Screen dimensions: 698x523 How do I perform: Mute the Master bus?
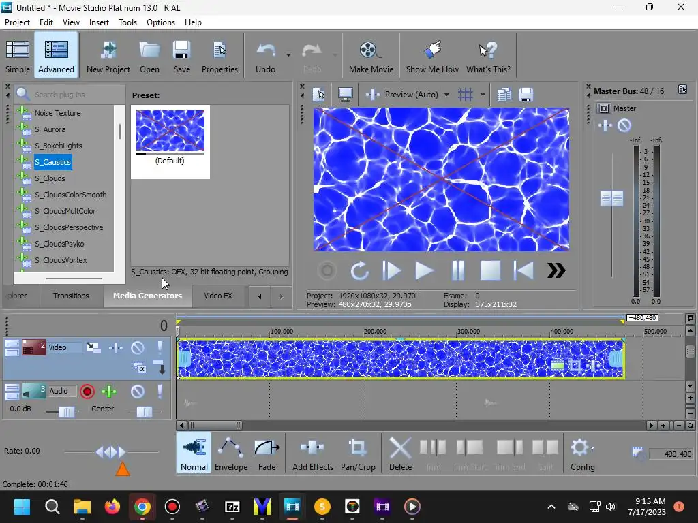[x=624, y=125]
